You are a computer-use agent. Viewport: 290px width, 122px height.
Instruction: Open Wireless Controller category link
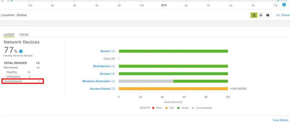(x=96, y=81)
